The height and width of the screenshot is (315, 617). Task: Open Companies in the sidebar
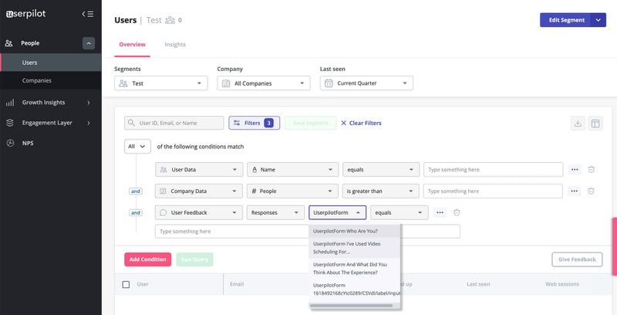51,80
